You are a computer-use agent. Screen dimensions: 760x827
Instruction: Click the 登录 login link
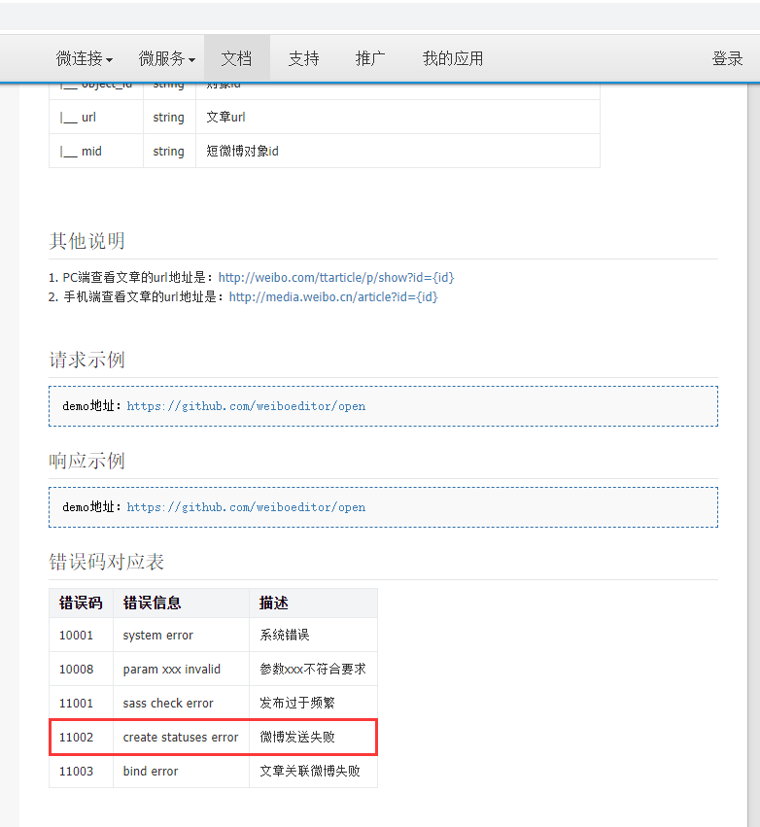(x=727, y=58)
